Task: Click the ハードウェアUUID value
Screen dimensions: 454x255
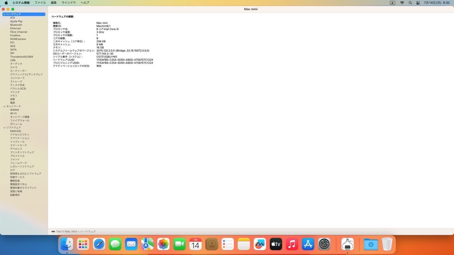Action: [x=125, y=60]
